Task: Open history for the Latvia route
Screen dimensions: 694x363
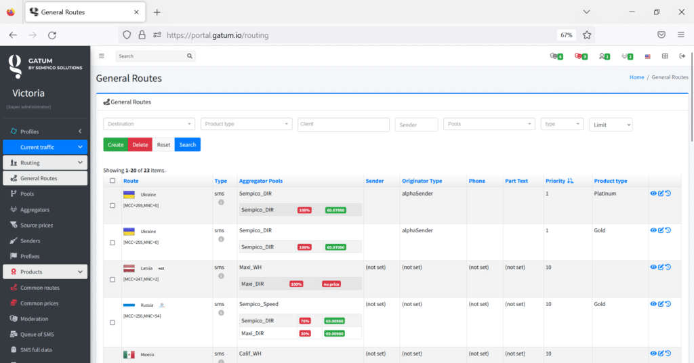Action: pyautogui.click(x=668, y=267)
